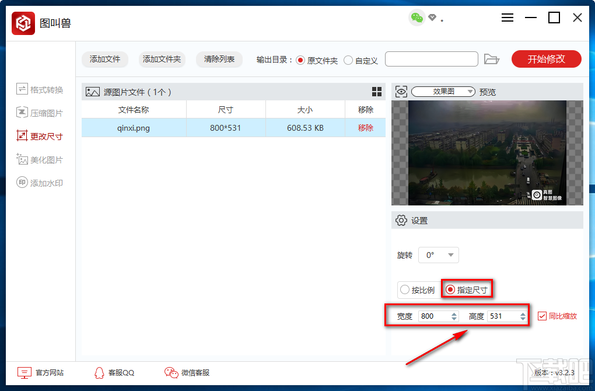This screenshot has width=595, height=391.
Task: Open 压缩图片 in sidebar
Action: (x=40, y=113)
